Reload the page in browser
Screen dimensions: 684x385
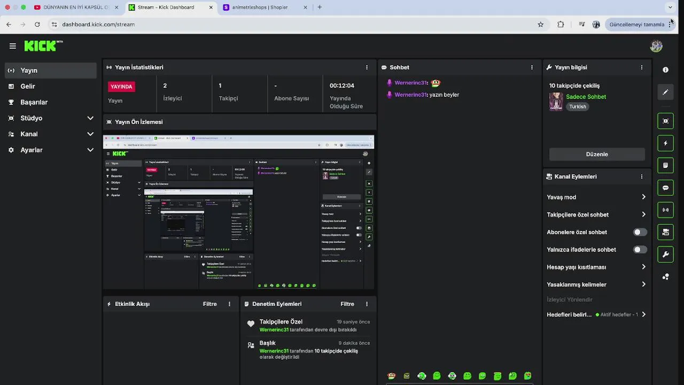click(37, 24)
